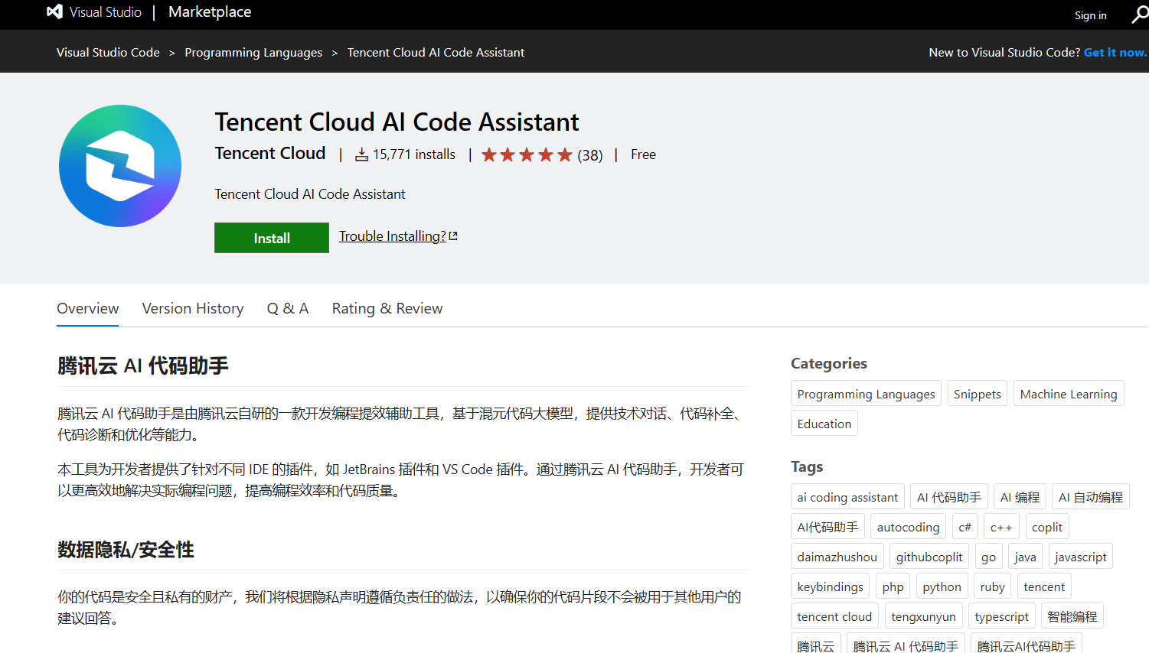The height and width of the screenshot is (653, 1149).
Task: Click the javascript tag
Action: click(1080, 557)
